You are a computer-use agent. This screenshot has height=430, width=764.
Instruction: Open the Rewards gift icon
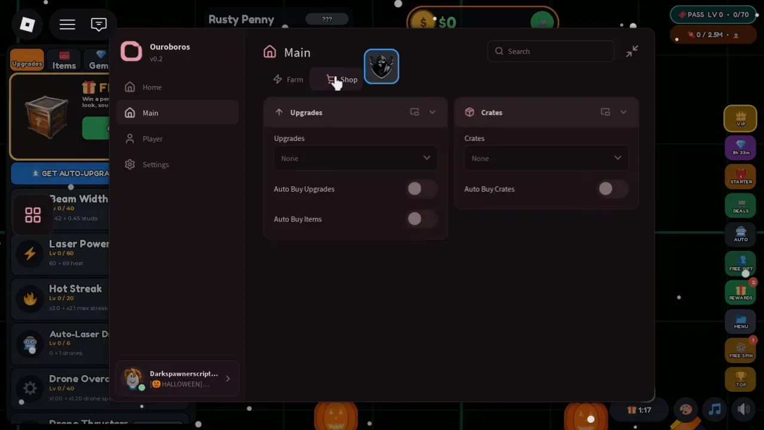[741, 293]
